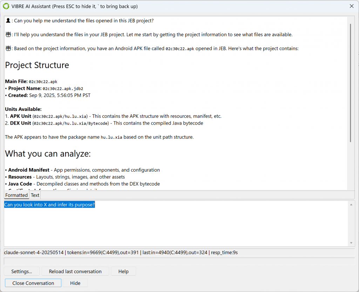Click the user question 'Can you help me understand'
359x292 pixels.
pos(84,21)
